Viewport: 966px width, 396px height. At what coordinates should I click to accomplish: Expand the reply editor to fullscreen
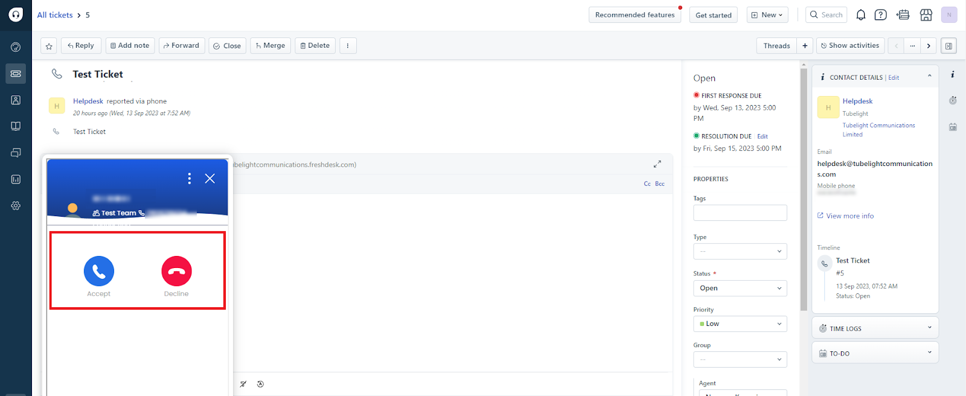coord(657,164)
